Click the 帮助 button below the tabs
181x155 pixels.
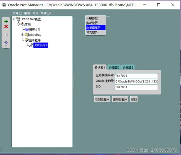pos(134,99)
